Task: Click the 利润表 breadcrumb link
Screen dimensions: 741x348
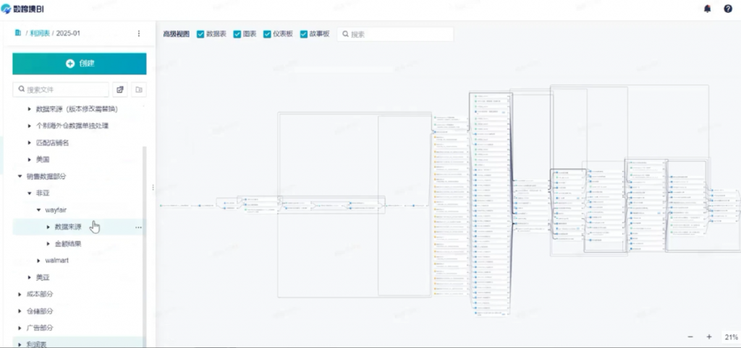Action: point(40,33)
